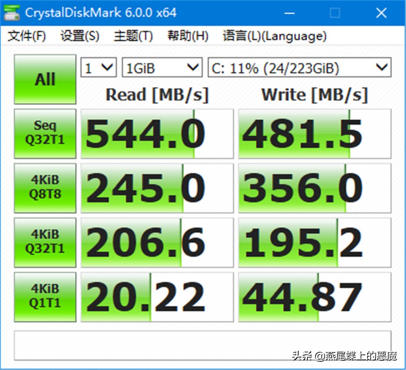The width and height of the screenshot is (406, 370).
Task: Open the drive dropdown showing C: 11%
Action: 299,67
